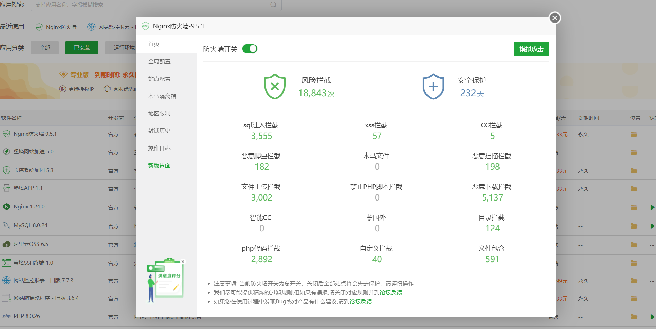The height and width of the screenshot is (329, 656).
Task: Select the 已安装 category filter
Action: tap(82, 48)
